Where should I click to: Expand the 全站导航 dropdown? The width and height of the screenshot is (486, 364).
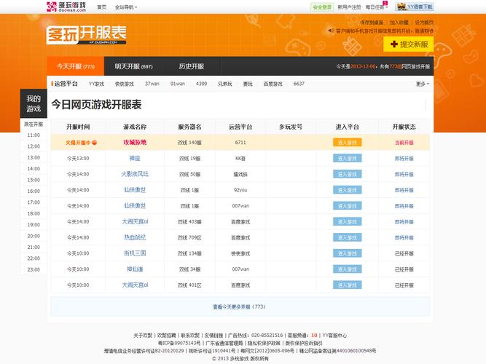coord(126,7)
